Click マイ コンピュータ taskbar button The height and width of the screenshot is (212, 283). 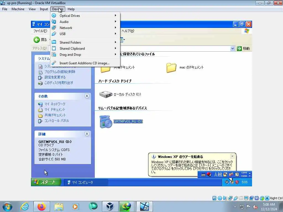86,182
